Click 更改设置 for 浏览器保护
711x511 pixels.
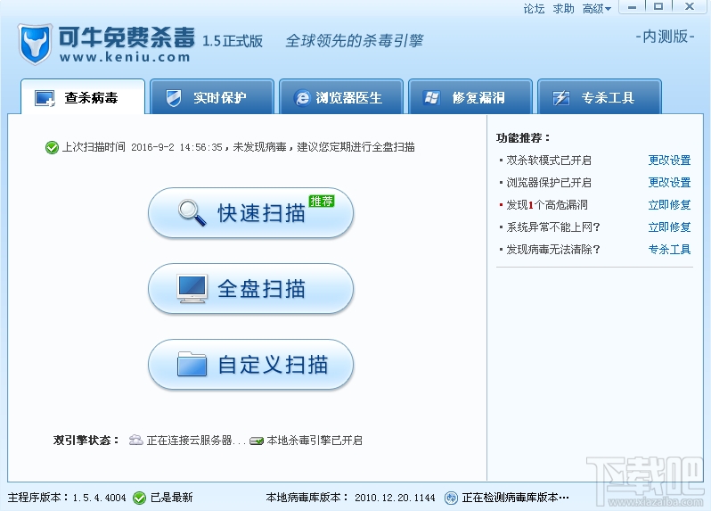point(669,183)
